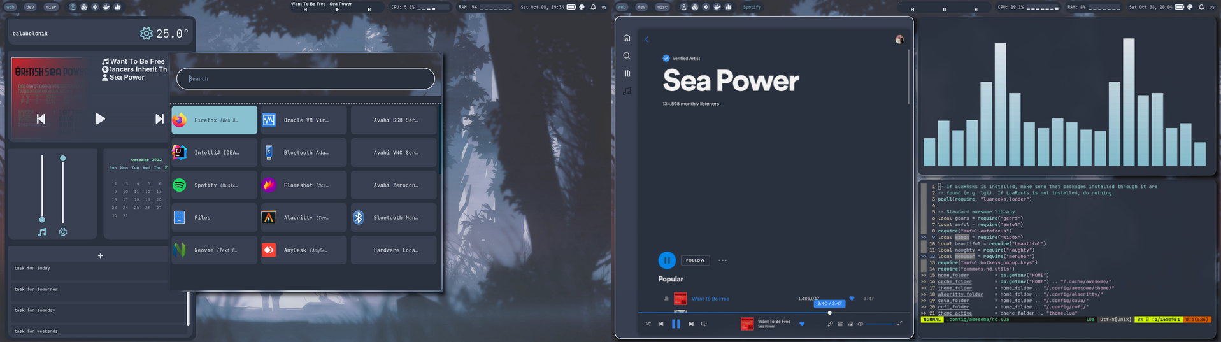
Task: Open connect-to-device icon in Spotify player
Action: 850,324
